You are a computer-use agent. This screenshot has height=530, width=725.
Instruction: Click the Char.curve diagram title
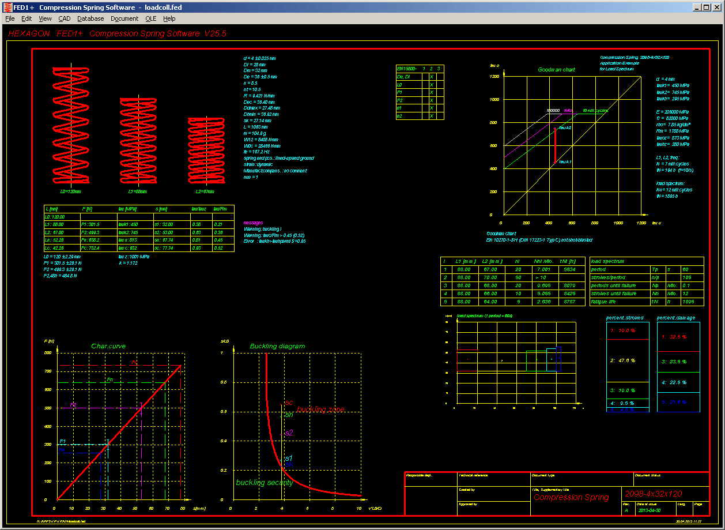[108, 346]
